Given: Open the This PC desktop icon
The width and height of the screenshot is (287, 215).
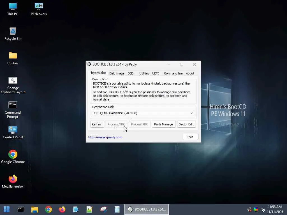Looking at the screenshot, I should pos(13,9).
